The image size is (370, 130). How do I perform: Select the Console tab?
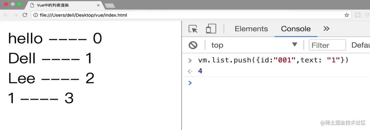pyautogui.click(x=296, y=29)
